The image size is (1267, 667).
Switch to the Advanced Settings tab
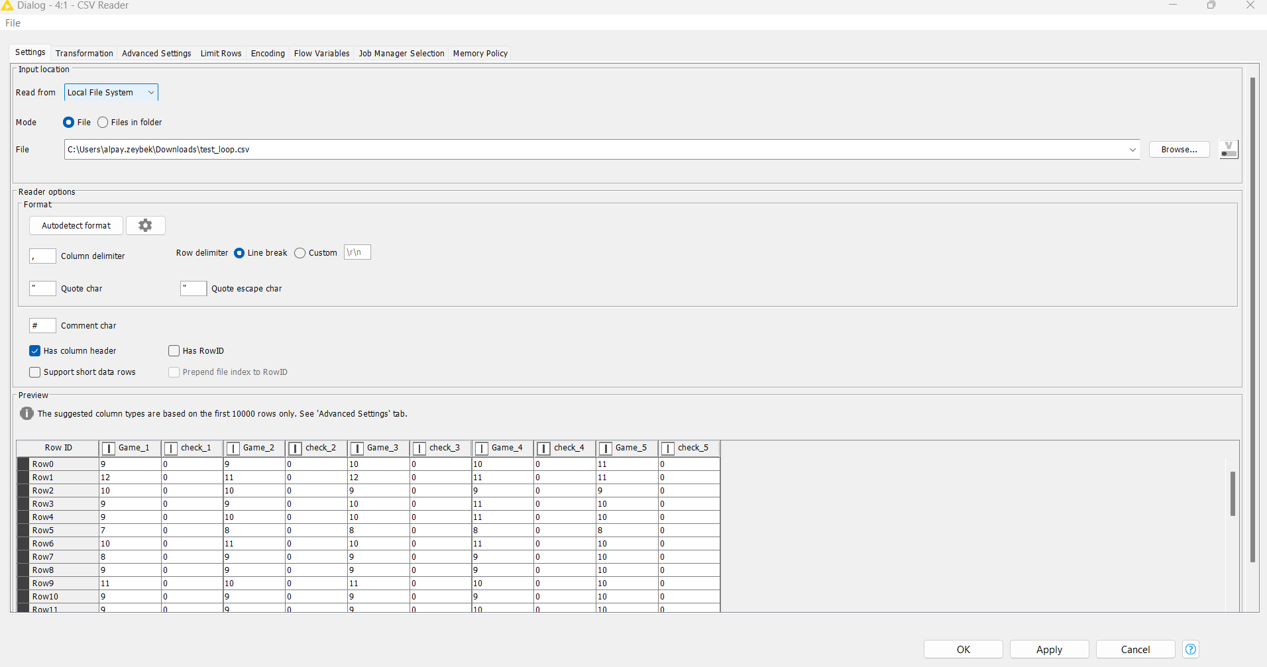pos(156,53)
